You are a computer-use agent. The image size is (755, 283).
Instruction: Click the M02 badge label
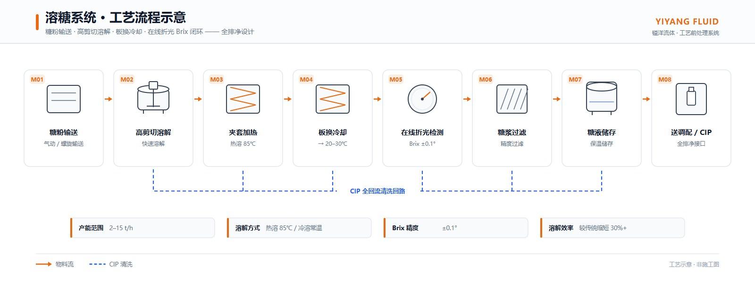[x=127, y=79]
